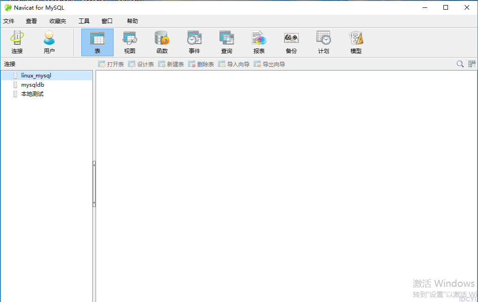Open the 收藏夹 (Favorites) menu
The height and width of the screenshot is (302, 478).
coord(58,21)
